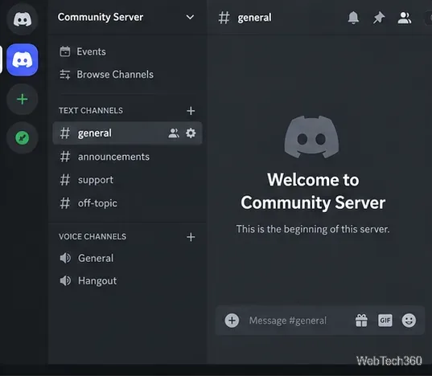Open pinned messages pin icon

click(x=379, y=18)
